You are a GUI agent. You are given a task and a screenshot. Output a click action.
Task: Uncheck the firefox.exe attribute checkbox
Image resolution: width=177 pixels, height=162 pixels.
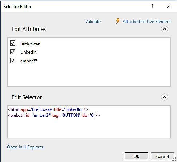(13, 43)
